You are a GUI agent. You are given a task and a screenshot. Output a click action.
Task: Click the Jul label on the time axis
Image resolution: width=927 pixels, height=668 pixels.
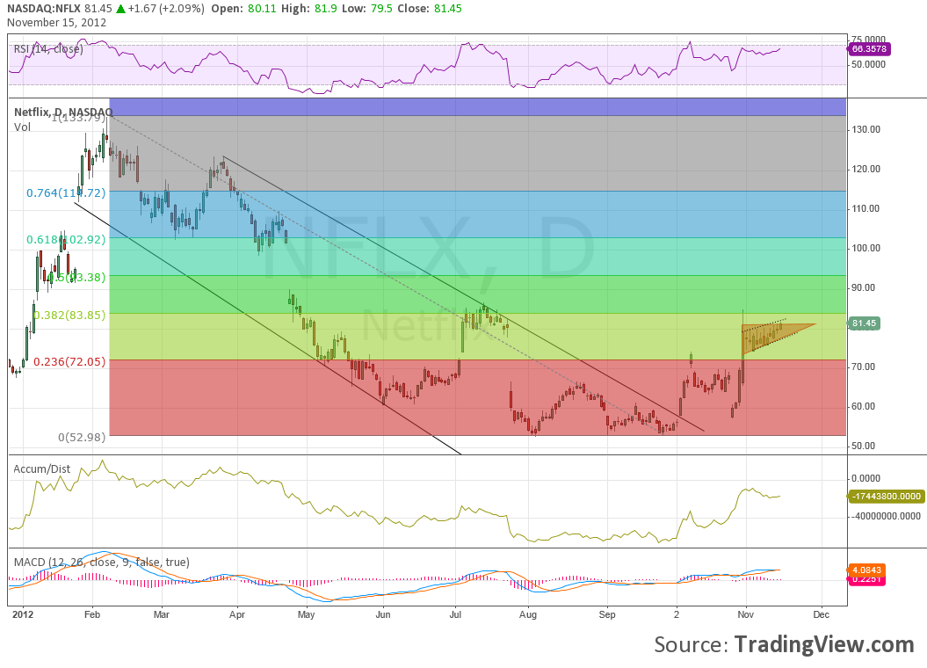click(x=455, y=614)
